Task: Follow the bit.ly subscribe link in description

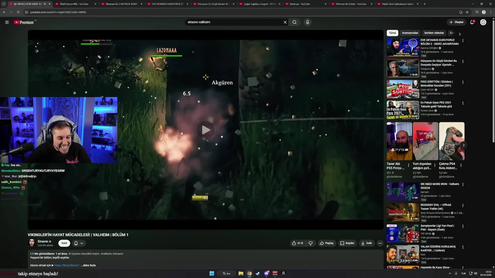Action: pyautogui.click(x=67, y=265)
